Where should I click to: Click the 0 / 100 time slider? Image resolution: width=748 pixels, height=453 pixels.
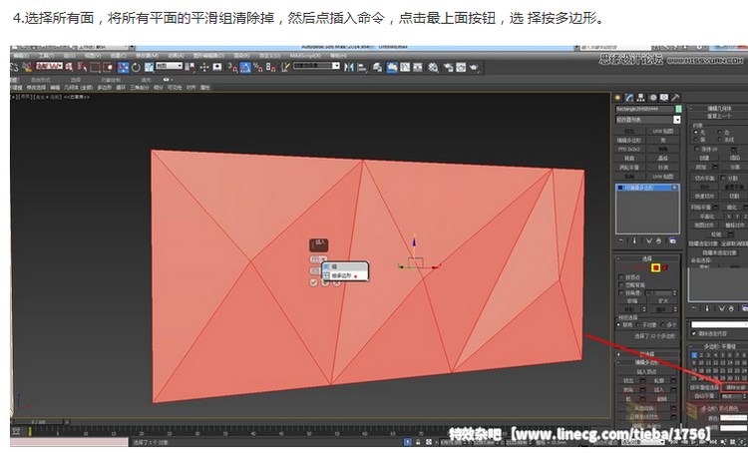[39, 422]
